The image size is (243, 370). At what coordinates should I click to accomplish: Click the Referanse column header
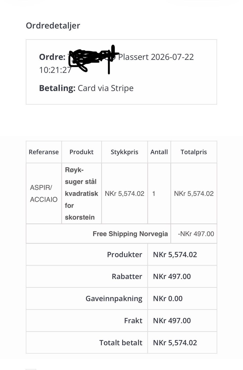(x=44, y=152)
